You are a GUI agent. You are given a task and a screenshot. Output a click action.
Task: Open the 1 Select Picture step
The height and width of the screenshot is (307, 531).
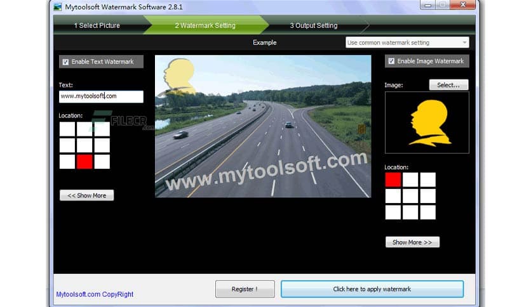click(97, 25)
